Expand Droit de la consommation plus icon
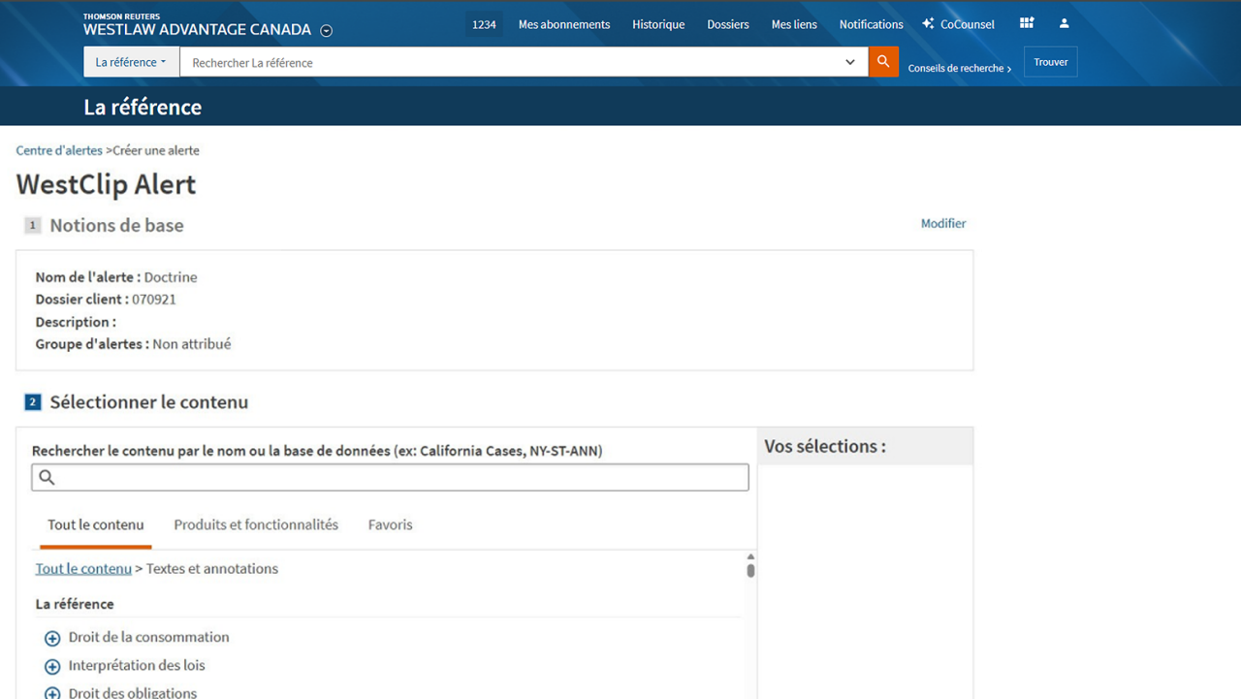Image resolution: width=1241 pixels, height=699 pixels. (x=52, y=638)
